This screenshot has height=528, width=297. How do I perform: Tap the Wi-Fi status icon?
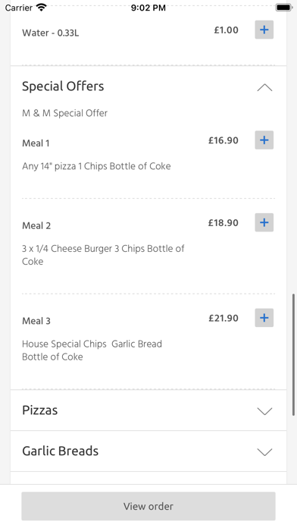[41, 8]
